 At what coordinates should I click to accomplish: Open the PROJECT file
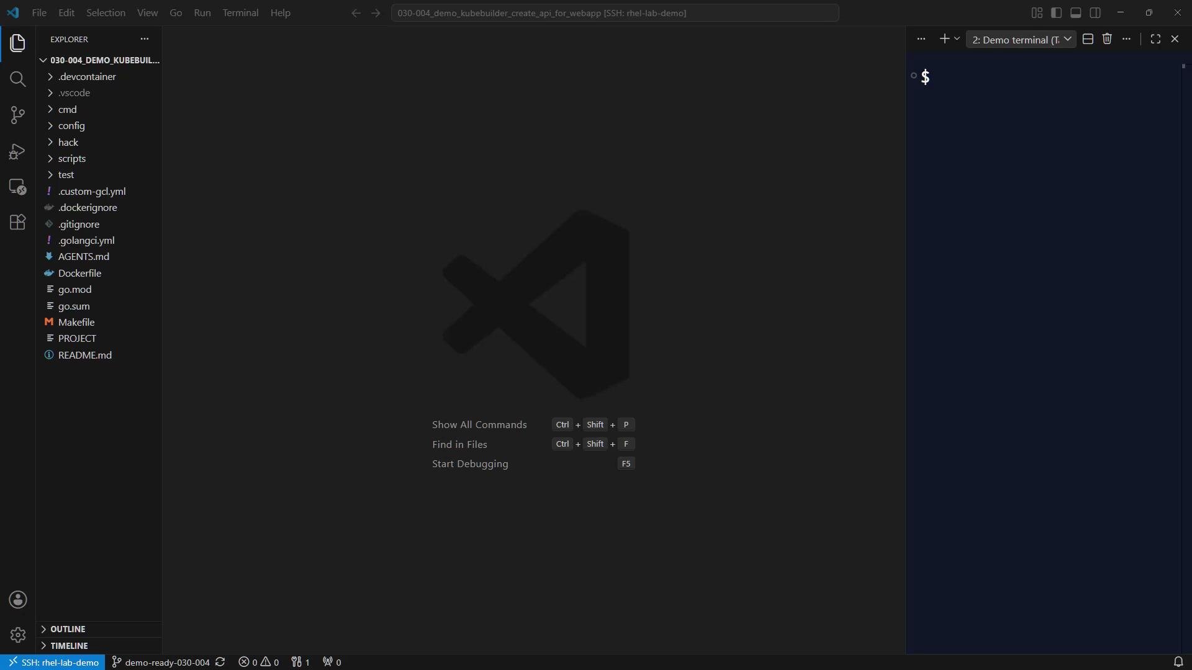point(99,338)
